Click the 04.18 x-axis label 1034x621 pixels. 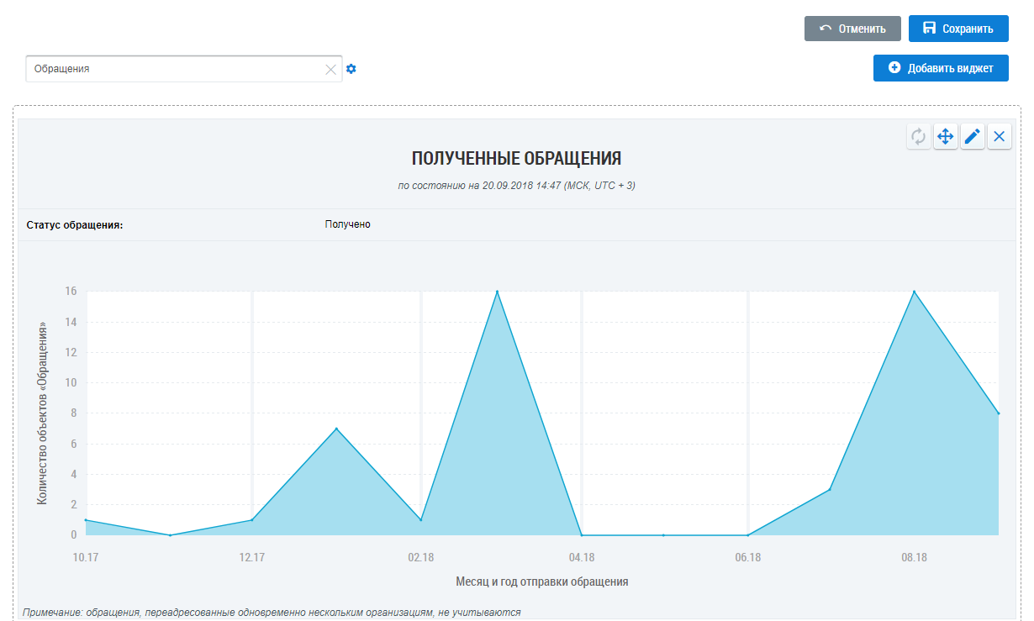[x=581, y=557]
